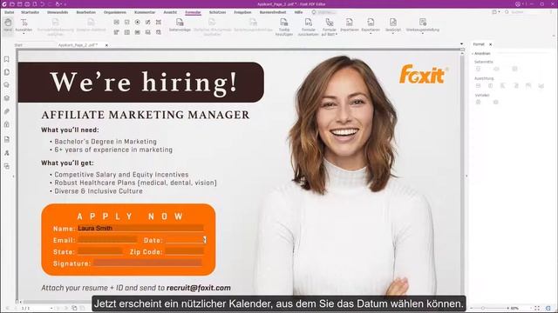Open Attachments panel paperclip icon

7,111
